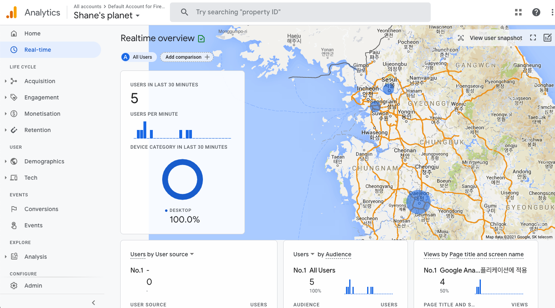Click the 'No.1 Google Ana…' page title entry

[x=476, y=270]
